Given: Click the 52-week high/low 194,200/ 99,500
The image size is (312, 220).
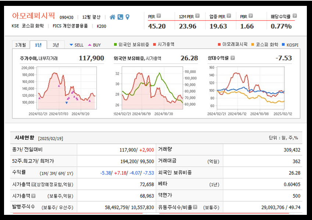Looking at the screenshot, I should click(x=137, y=162).
